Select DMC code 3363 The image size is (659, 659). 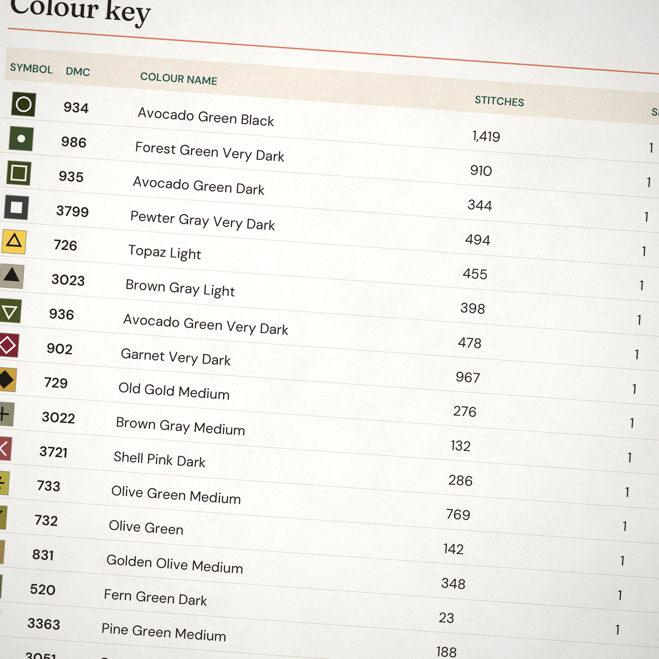click(x=44, y=624)
